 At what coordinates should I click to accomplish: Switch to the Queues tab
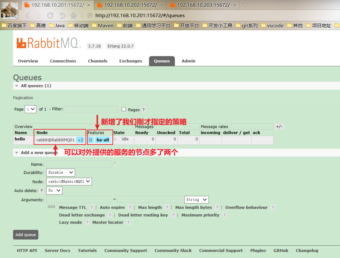tap(162, 61)
